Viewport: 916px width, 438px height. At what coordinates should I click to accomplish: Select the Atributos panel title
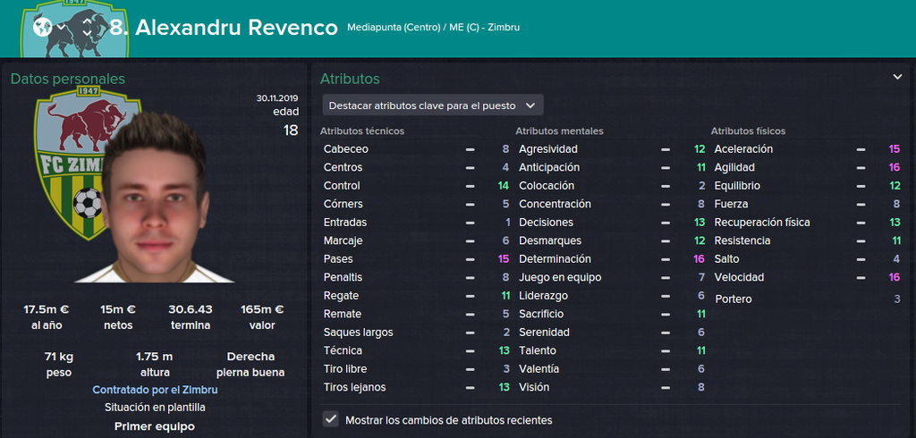pyautogui.click(x=350, y=79)
